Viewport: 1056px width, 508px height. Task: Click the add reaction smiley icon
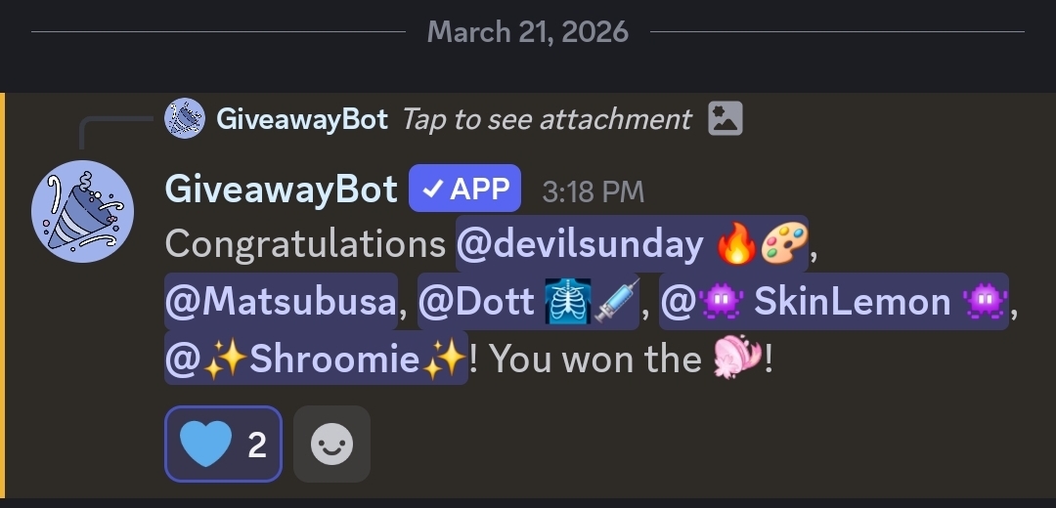pyautogui.click(x=331, y=444)
